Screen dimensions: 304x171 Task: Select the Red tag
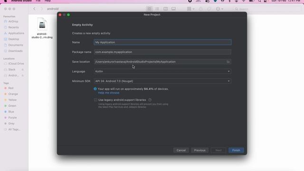tap(10, 88)
